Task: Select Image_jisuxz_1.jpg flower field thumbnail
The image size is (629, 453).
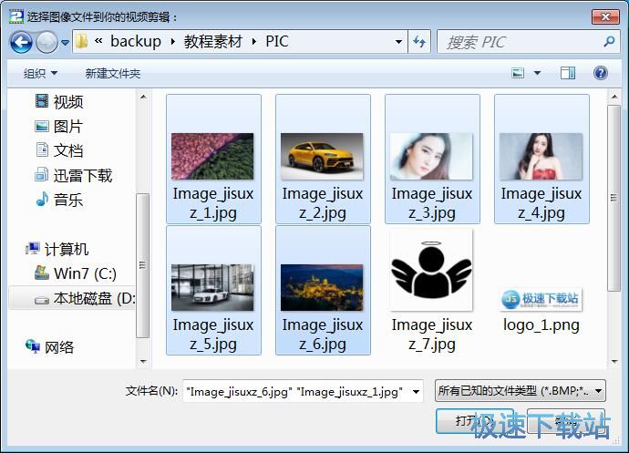Action: coord(213,159)
